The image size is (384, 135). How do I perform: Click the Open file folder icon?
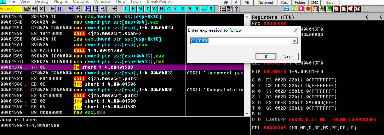point(27,9)
